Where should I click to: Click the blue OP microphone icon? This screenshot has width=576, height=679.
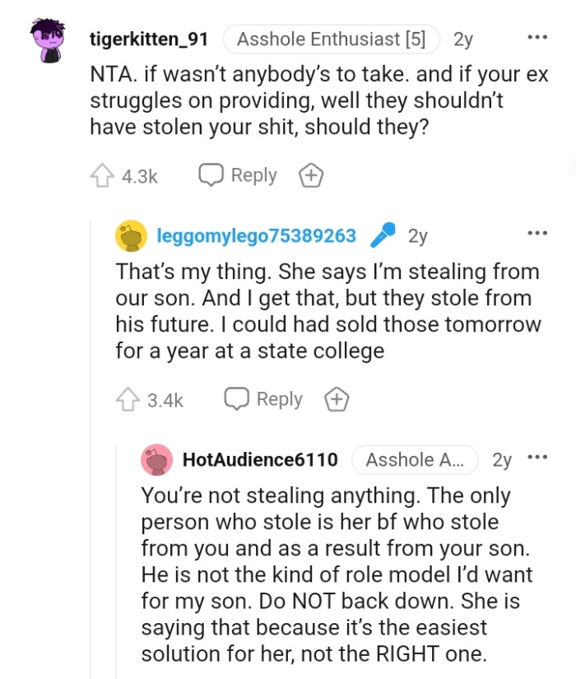tap(384, 235)
